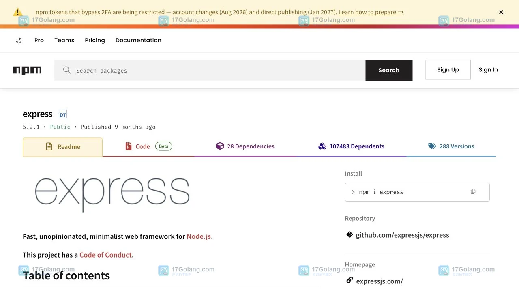The height and width of the screenshot is (292, 519).
Task: Dismiss the npm tokens warning banner
Action: point(501,12)
